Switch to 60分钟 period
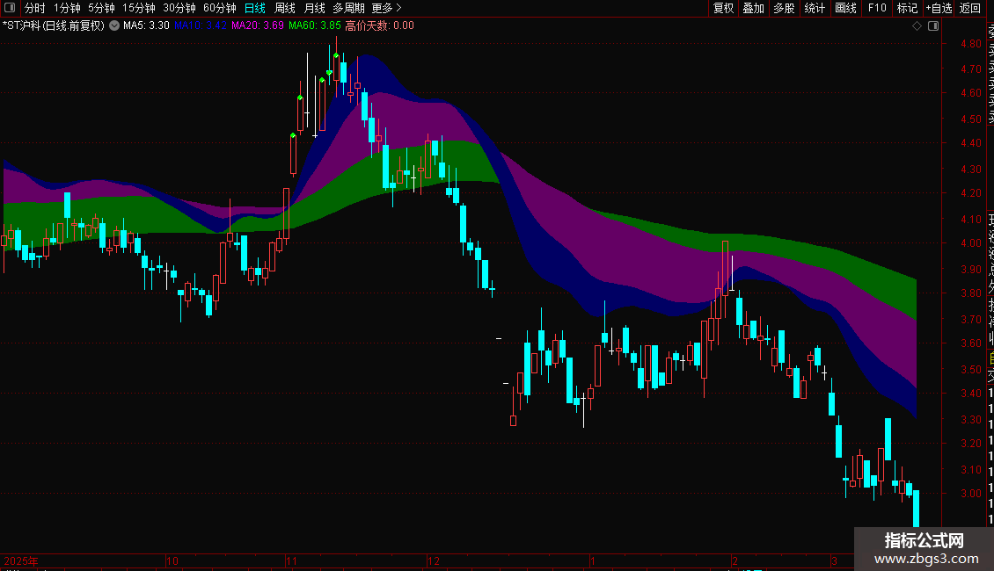Image resolution: width=994 pixels, height=571 pixels. 220,8
